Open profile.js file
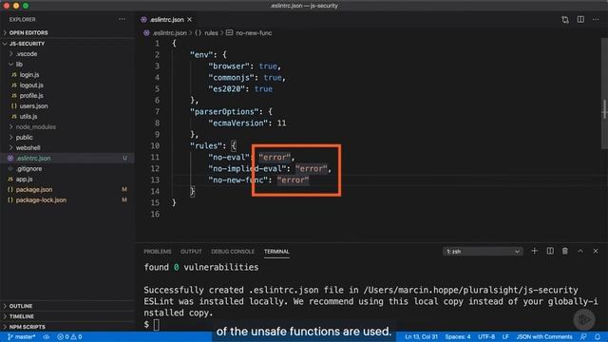Viewport: 608px width, 342px height. tap(31, 96)
